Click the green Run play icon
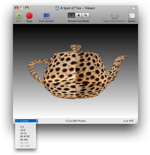Viewport: 150px width, 155px height. tap(19, 16)
